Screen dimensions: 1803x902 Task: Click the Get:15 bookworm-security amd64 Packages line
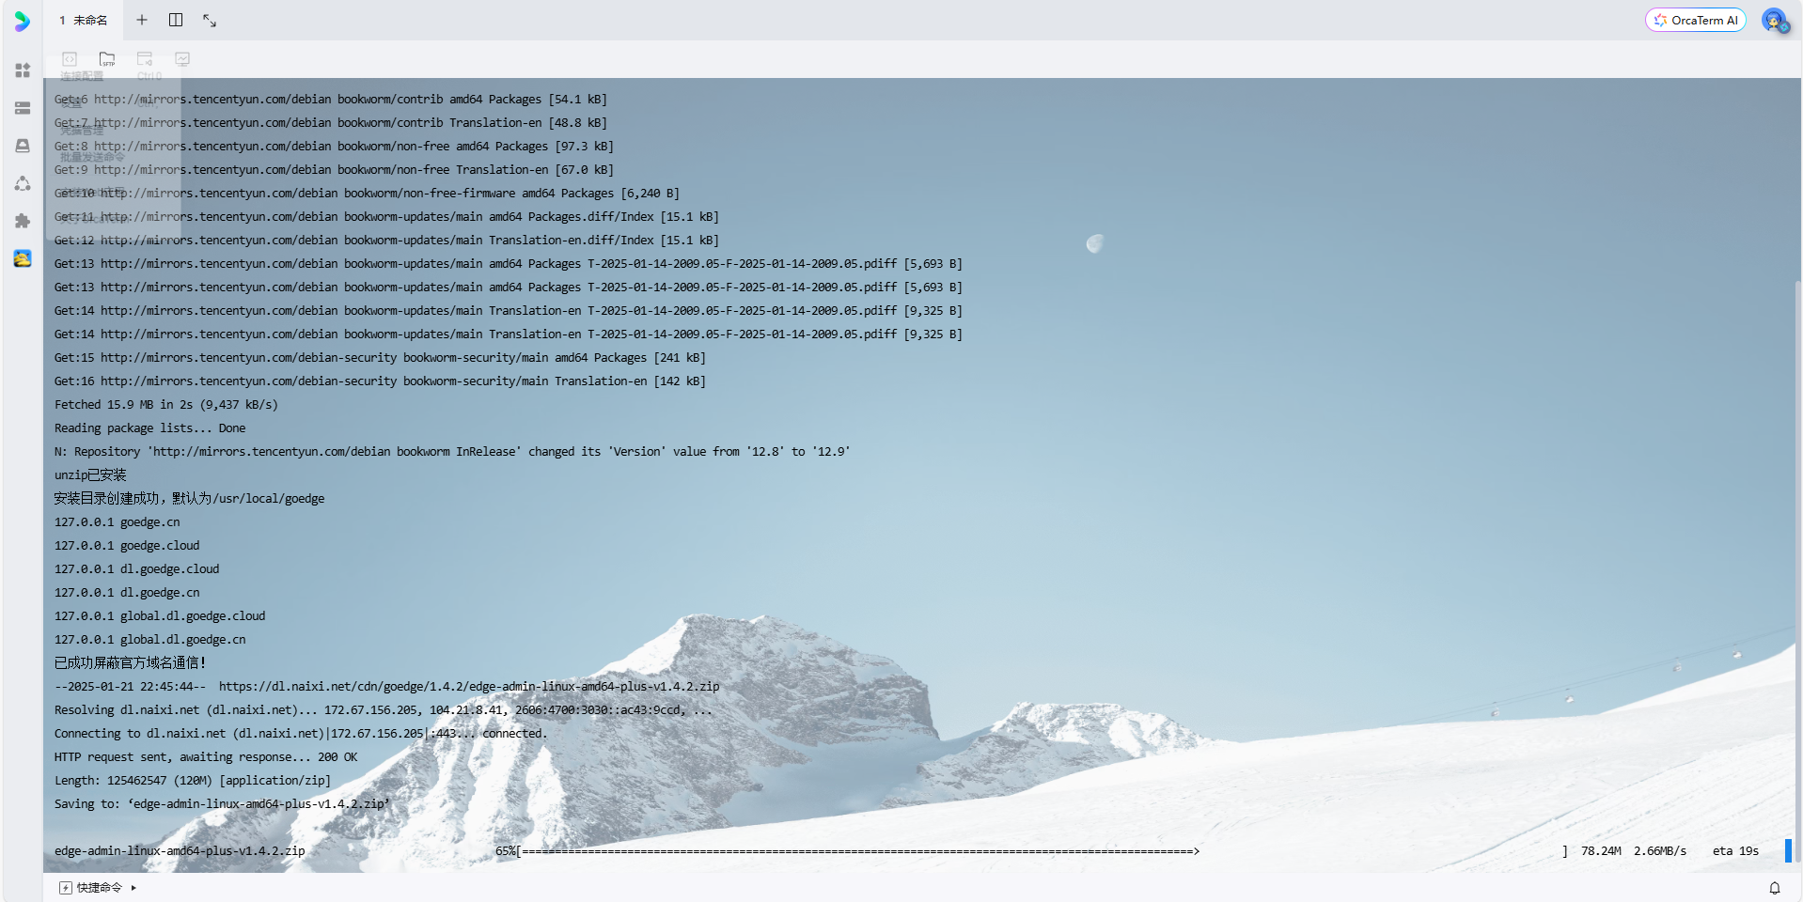380,358
